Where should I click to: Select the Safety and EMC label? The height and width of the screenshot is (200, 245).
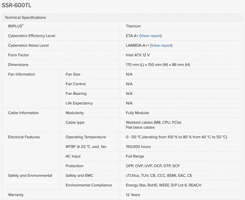pyautogui.click(x=80, y=175)
